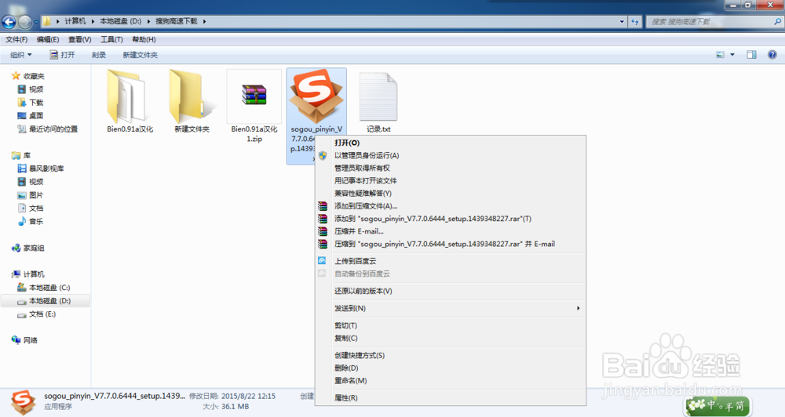
Task: Choose 兼容性疑难解答(Y)
Action: click(x=363, y=193)
